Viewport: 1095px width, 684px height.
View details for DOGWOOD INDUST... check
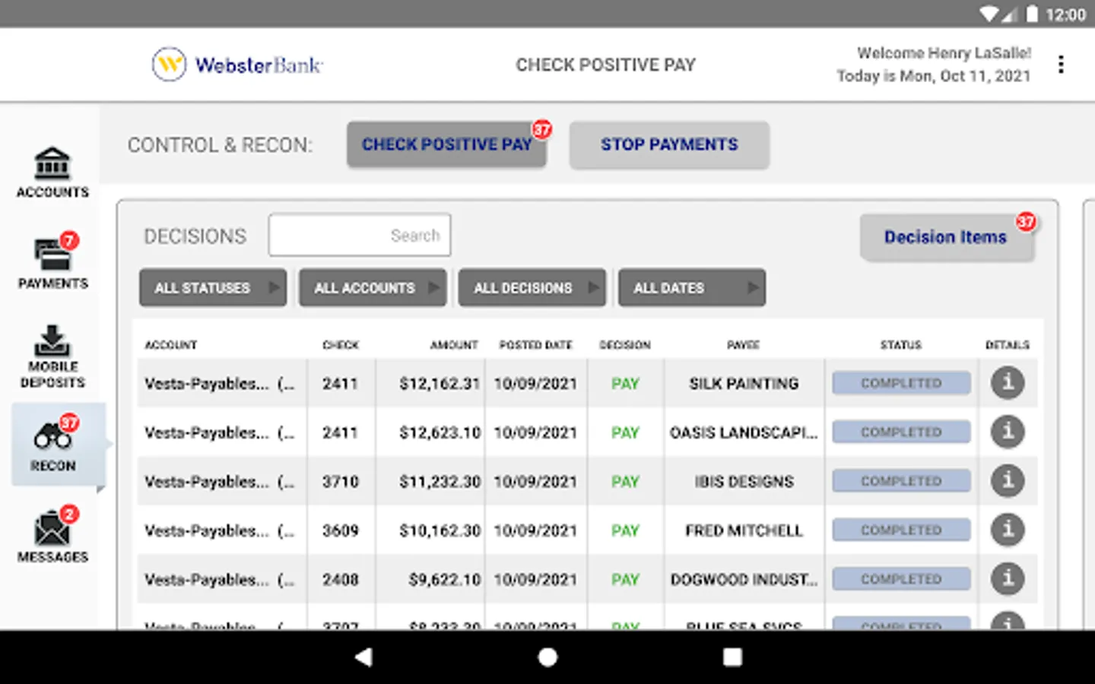coord(1008,579)
